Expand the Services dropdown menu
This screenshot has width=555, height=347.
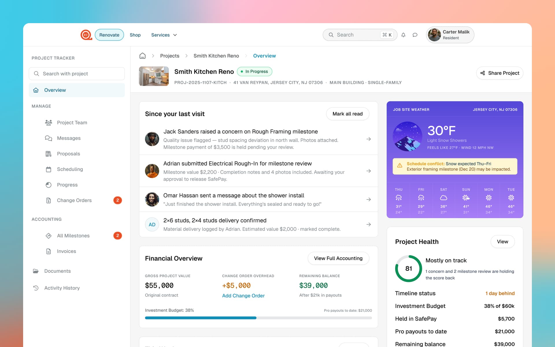coord(164,35)
